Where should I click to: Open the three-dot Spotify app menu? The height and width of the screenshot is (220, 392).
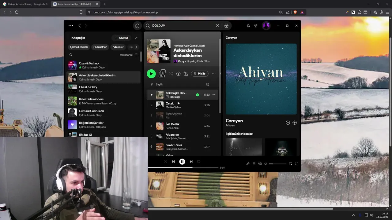pyautogui.click(x=71, y=26)
